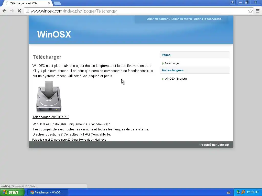Viewport: 262px width, 196px height.
Task: Bookmark this page with the star icon
Action: click(250, 11)
